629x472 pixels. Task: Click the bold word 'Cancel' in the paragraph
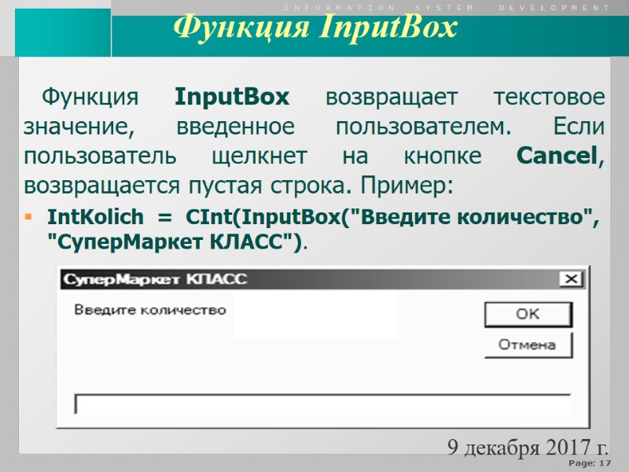pyautogui.click(x=557, y=156)
